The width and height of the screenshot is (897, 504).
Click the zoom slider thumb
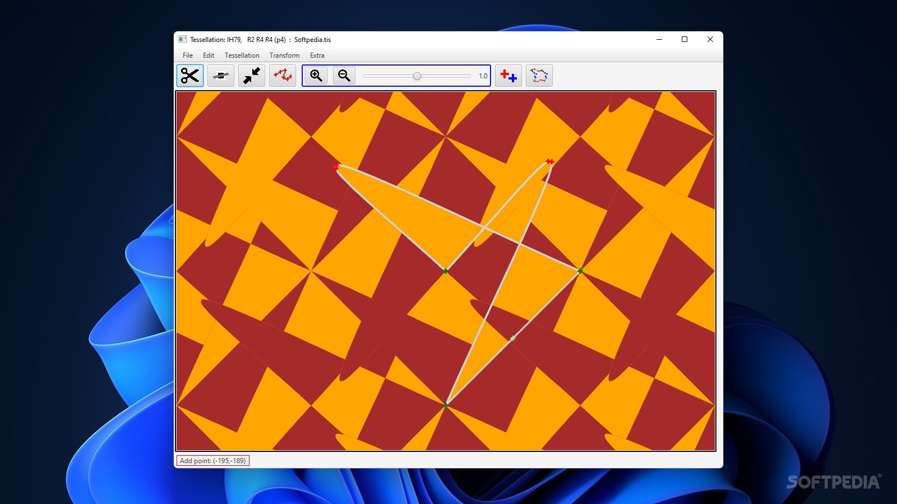(417, 76)
